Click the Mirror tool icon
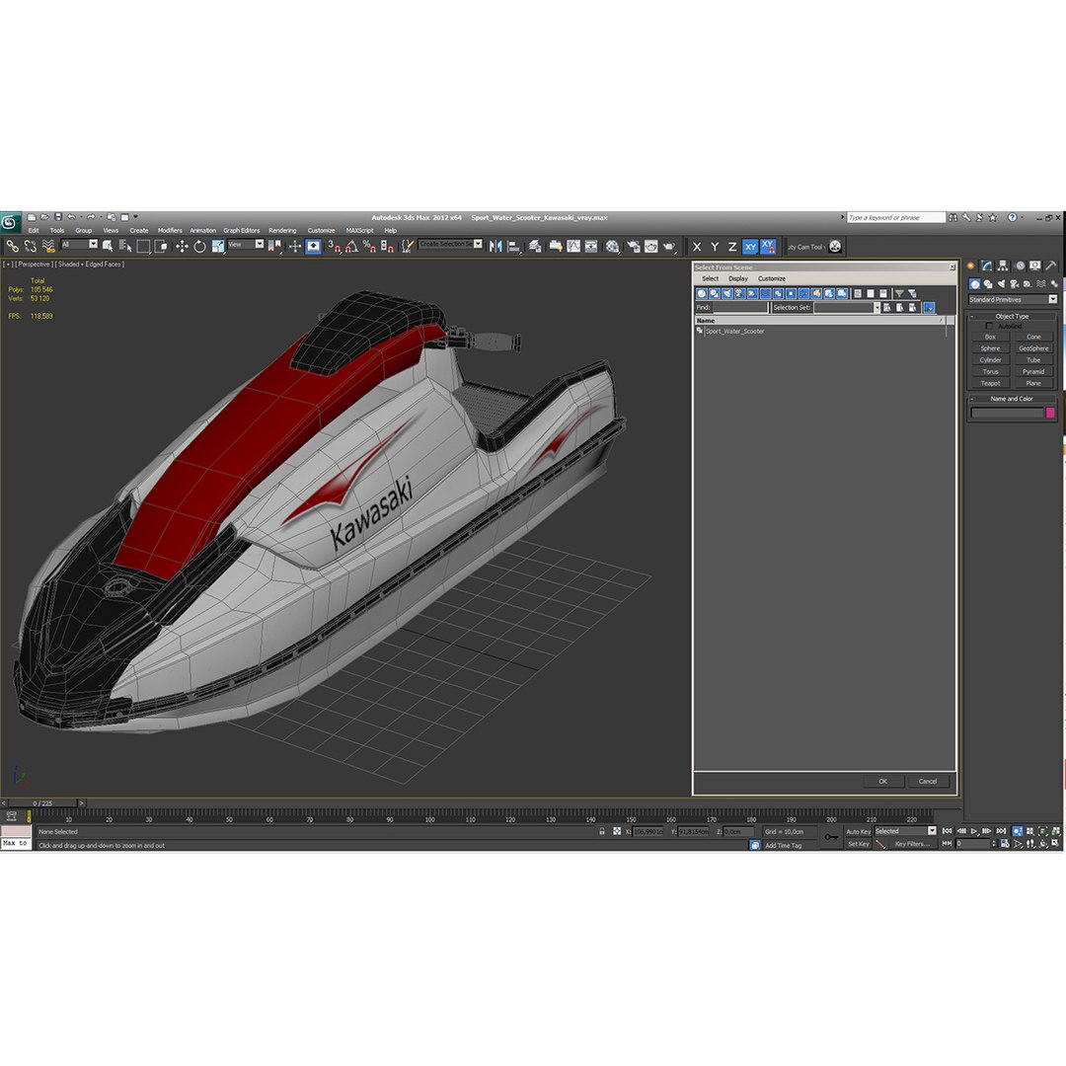 point(495,246)
